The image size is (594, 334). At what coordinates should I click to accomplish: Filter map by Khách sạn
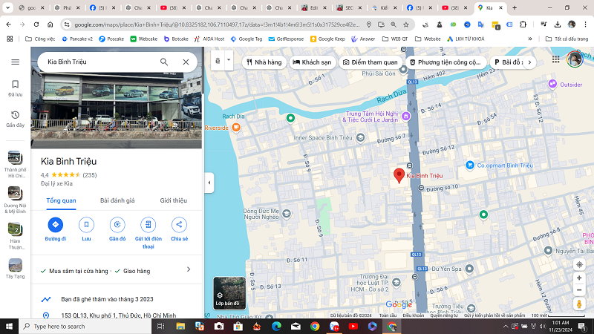313,62
